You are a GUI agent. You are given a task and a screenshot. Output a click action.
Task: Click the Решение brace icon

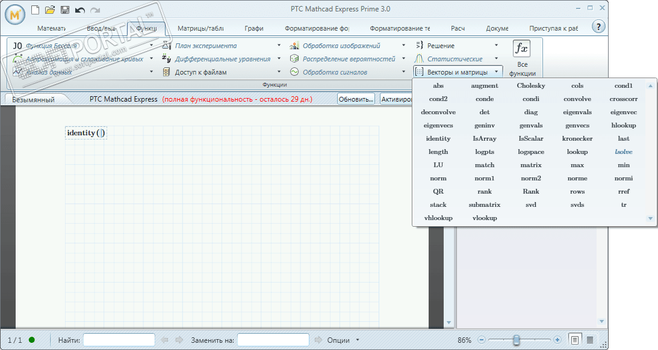419,45
